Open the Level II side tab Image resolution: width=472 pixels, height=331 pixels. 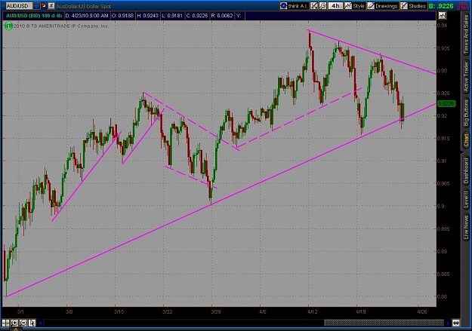click(x=466, y=199)
